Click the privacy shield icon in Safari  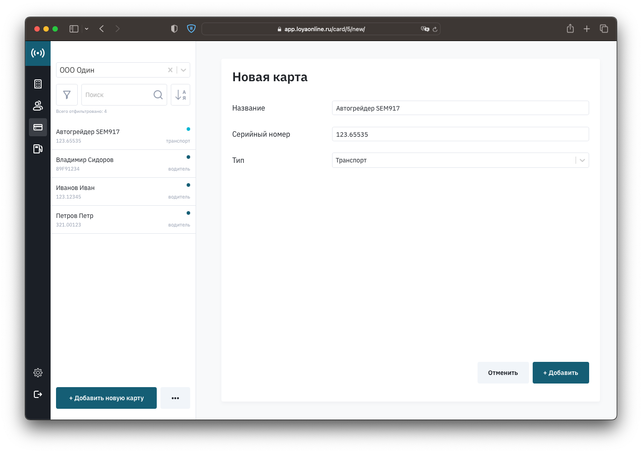coord(174,29)
